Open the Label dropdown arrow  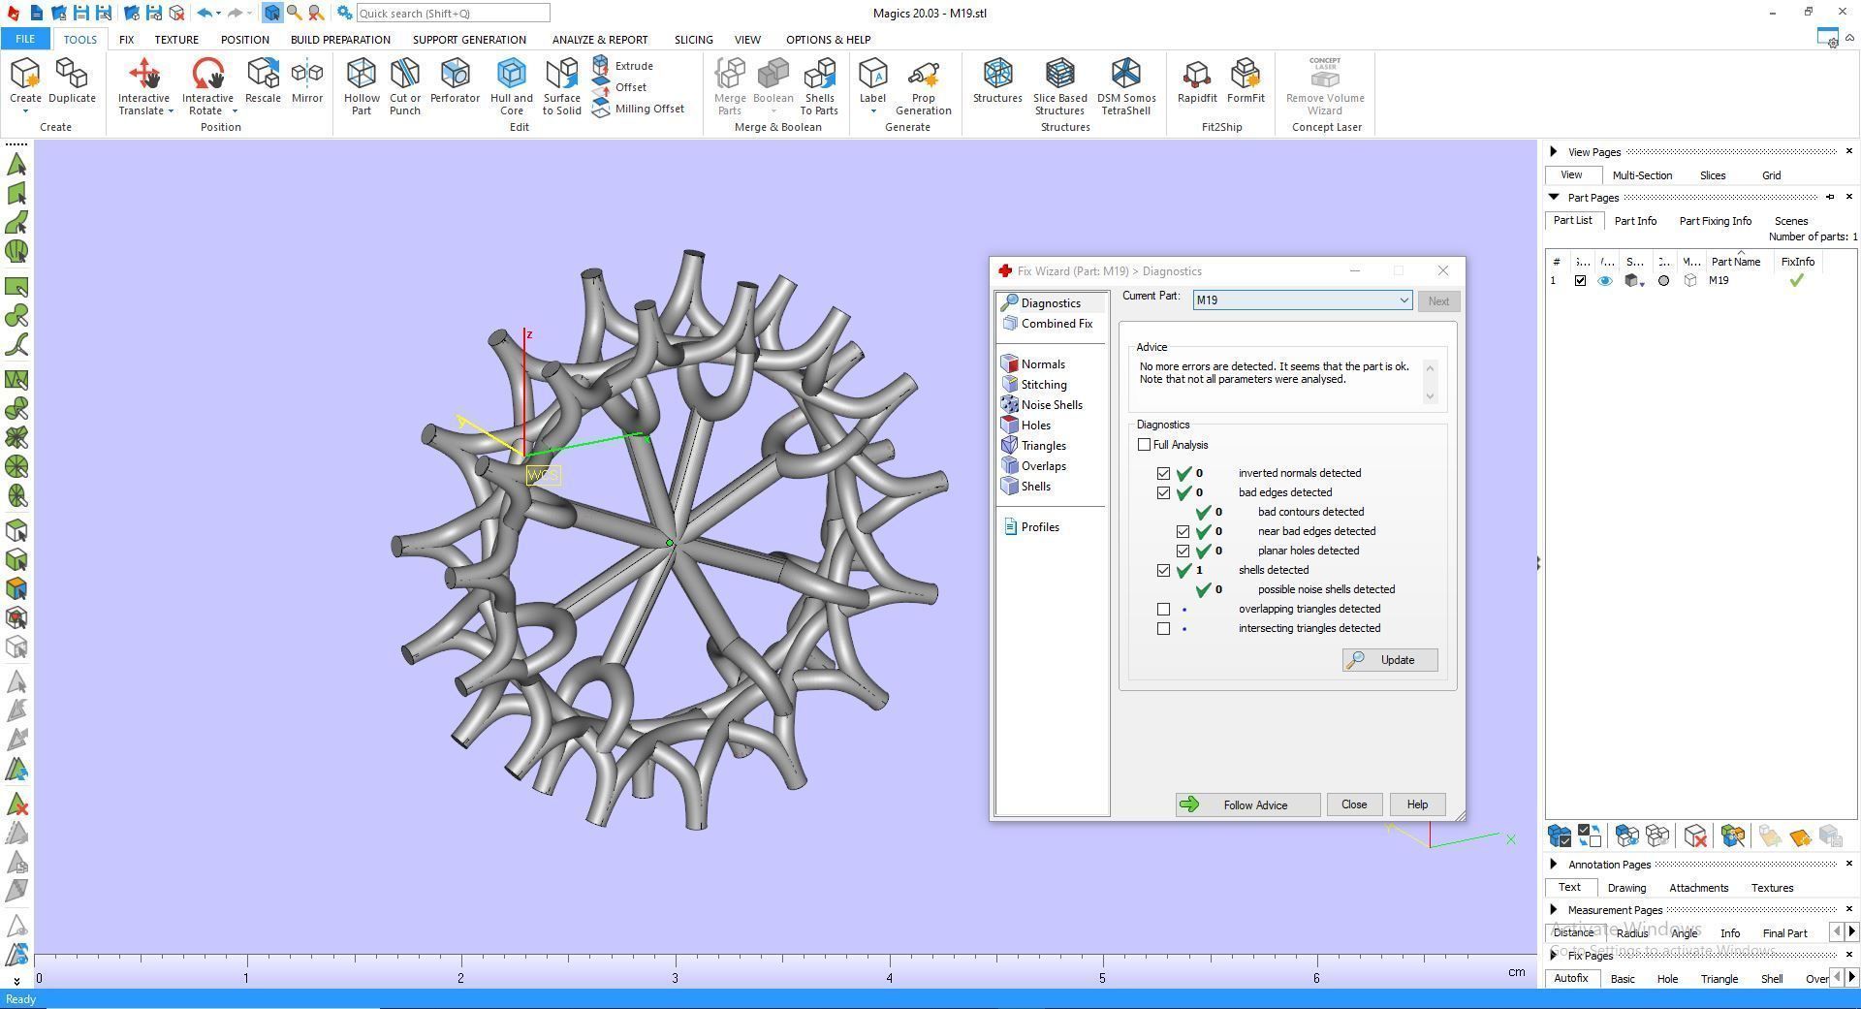point(872,111)
